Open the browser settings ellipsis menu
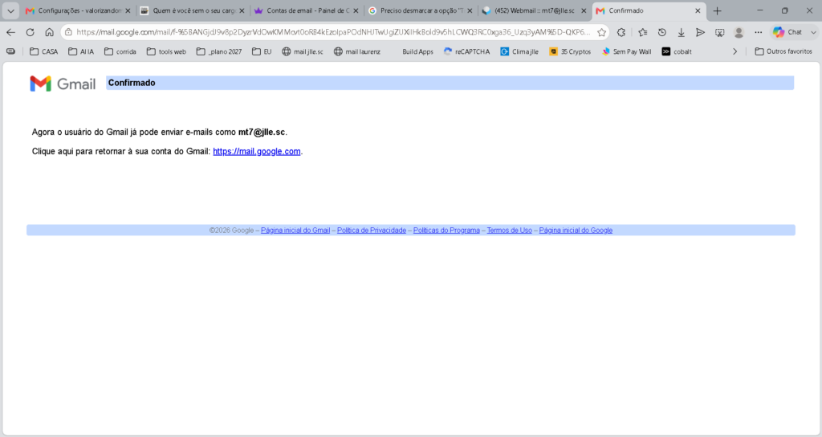The image size is (822, 437). pyautogui.click(x=758, y=32)
